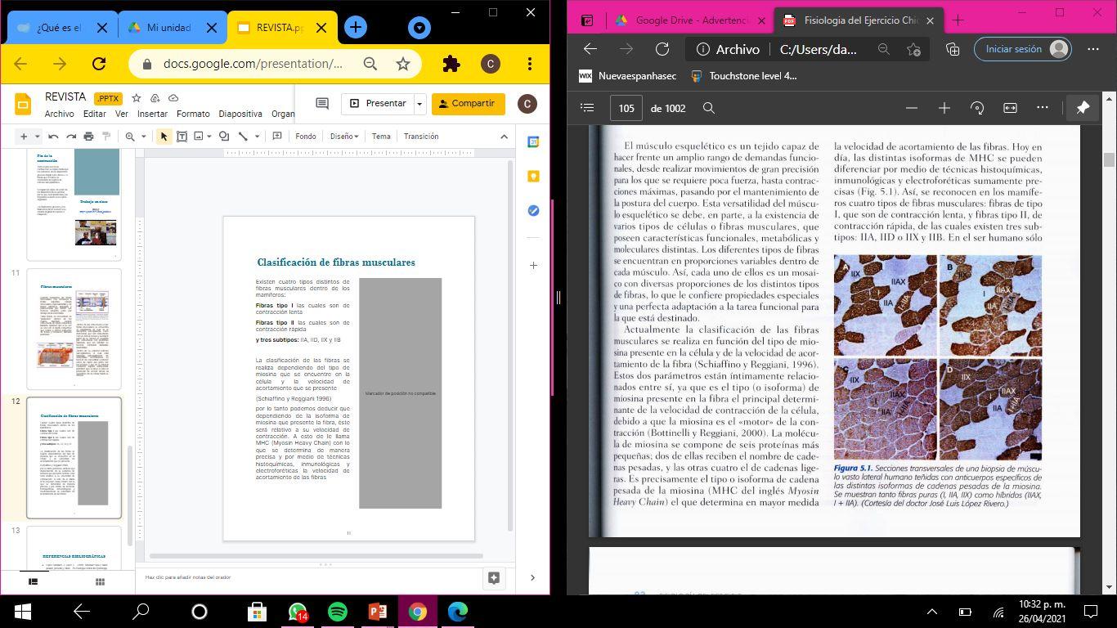The image size is (1117, 628).
Task: Open comment history next to Presentar
Action: 322,104
